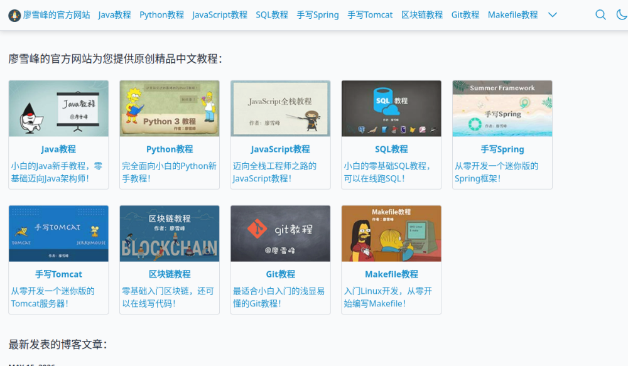Expand the more-tutorials chevron in navbar
Viewport: 628px width, 366px height.
click(553, 15)
